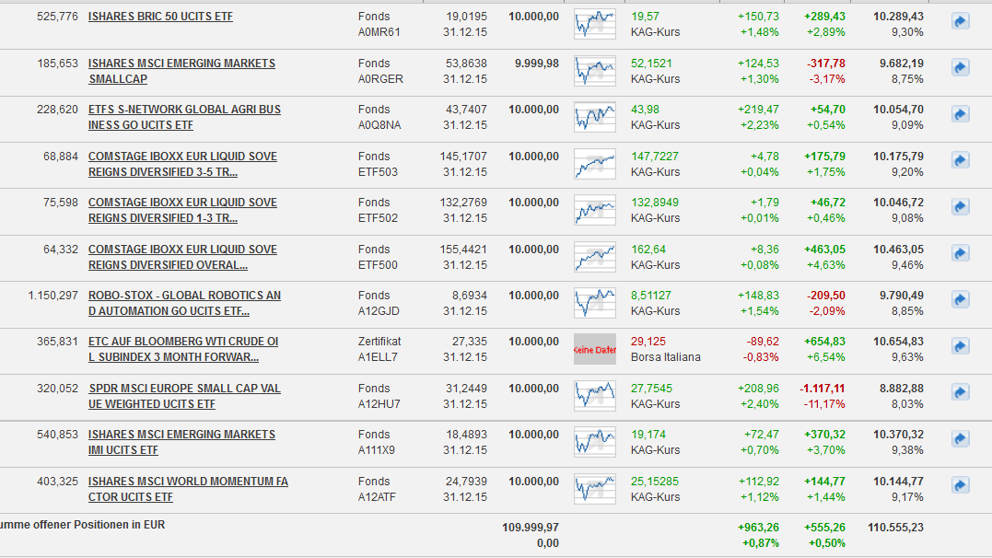Viewport: 992px width, 558px height.
Task: Open arrow icon for iShares Emerging Markets IMI
Action: tap(960, 438)
